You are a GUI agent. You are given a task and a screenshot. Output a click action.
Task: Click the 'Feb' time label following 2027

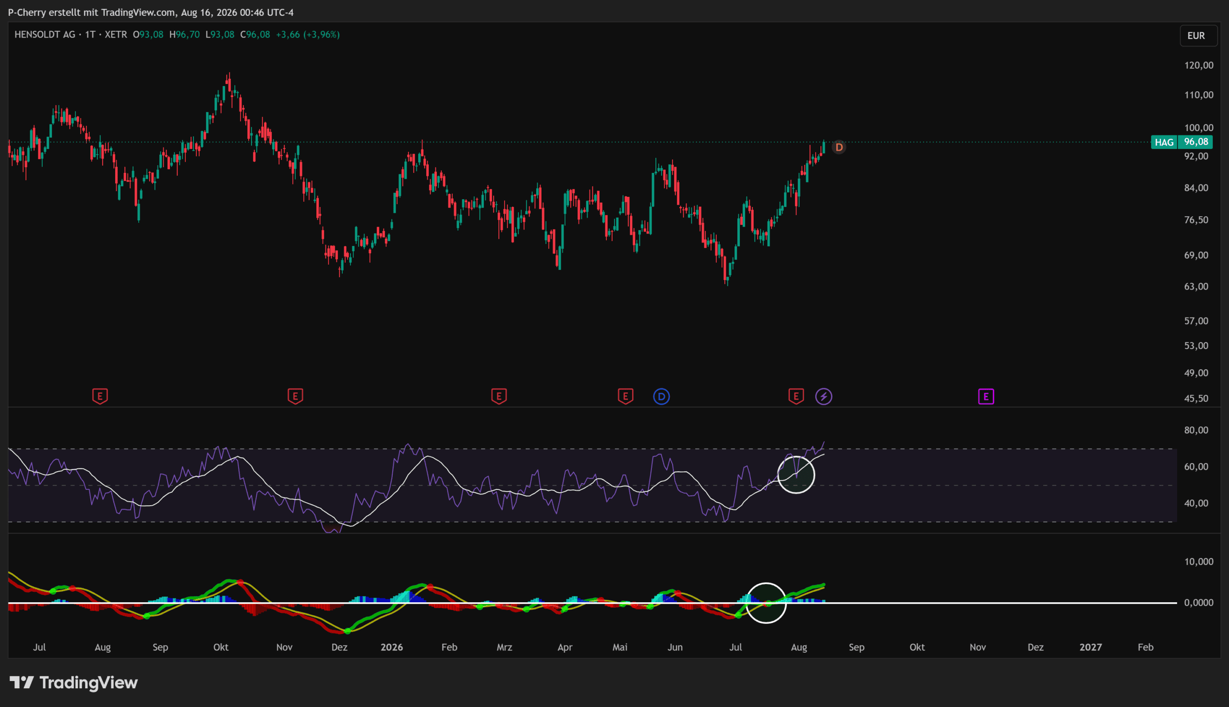pyautogui.click(x=1145, y=647)
